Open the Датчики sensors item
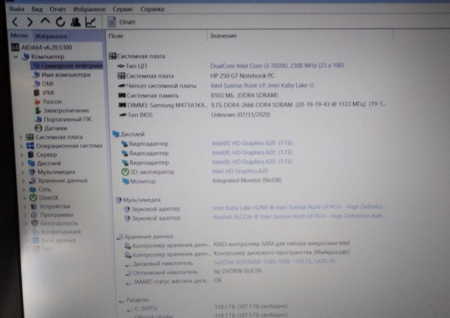450x318 pixels. [55, 128]
